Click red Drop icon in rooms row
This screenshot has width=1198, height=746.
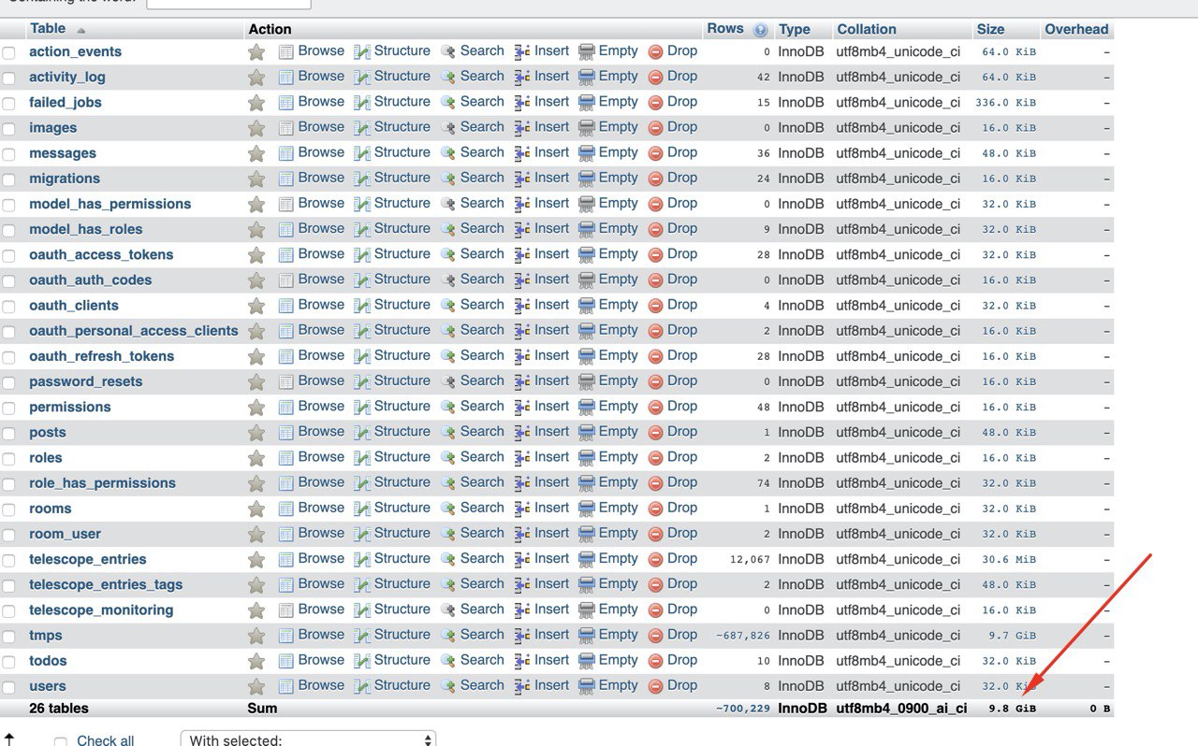tap(656, 509)
